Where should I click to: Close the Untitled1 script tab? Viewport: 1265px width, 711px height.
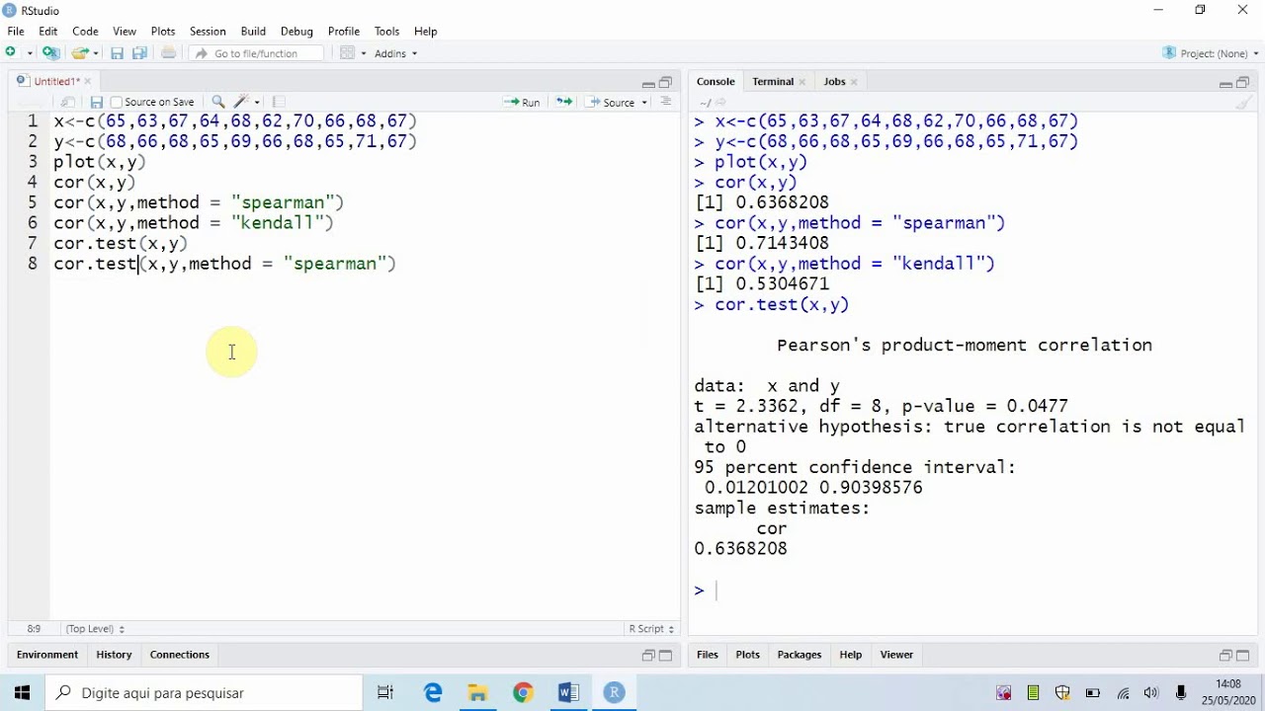(87, 81)
